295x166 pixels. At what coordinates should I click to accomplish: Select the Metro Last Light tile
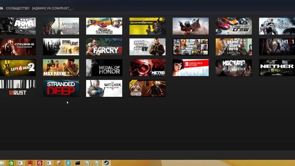147,68
